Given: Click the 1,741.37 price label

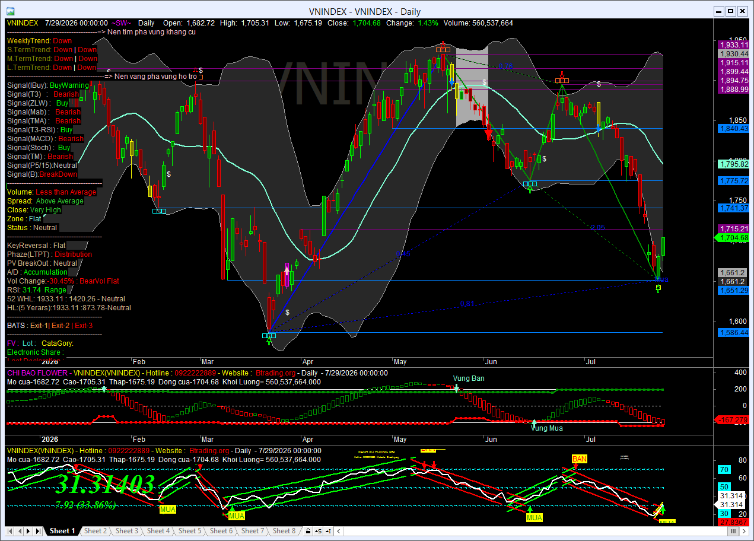Looking at the screenshot, I should (x=733, y=208).
